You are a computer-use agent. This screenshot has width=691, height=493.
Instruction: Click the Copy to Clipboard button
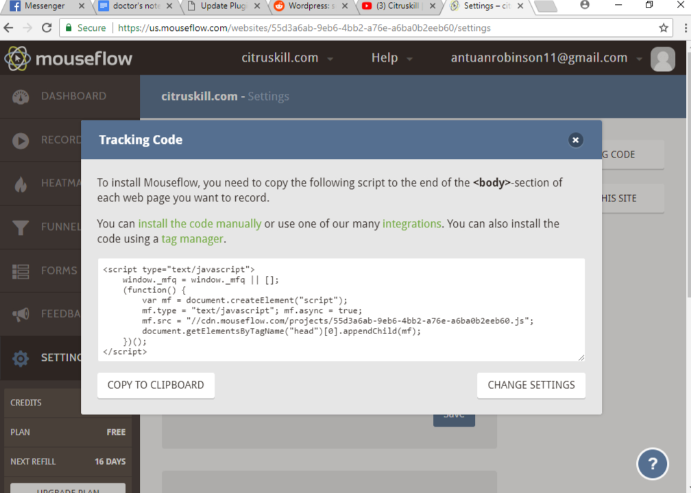(x=156, y=385)
